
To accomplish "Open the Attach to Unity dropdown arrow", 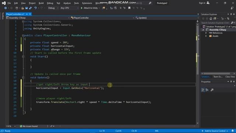I will [x=99, y=8].
